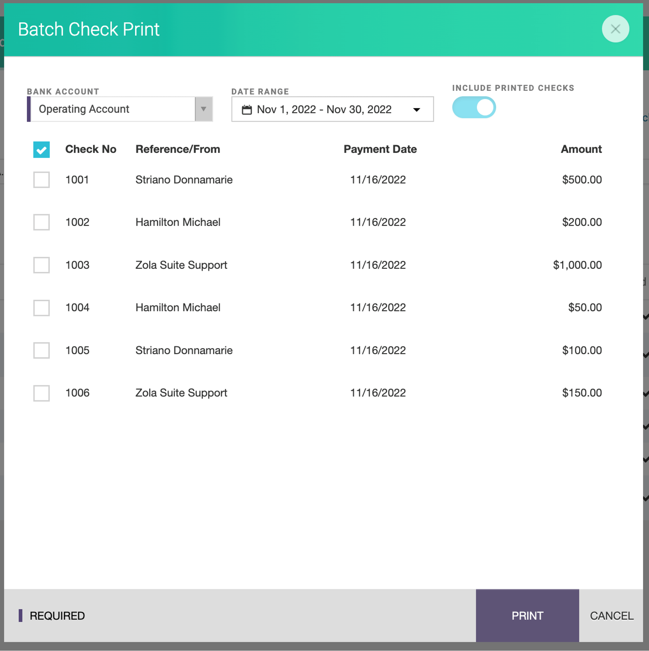Click check number 1006

(x=77, y=393)
